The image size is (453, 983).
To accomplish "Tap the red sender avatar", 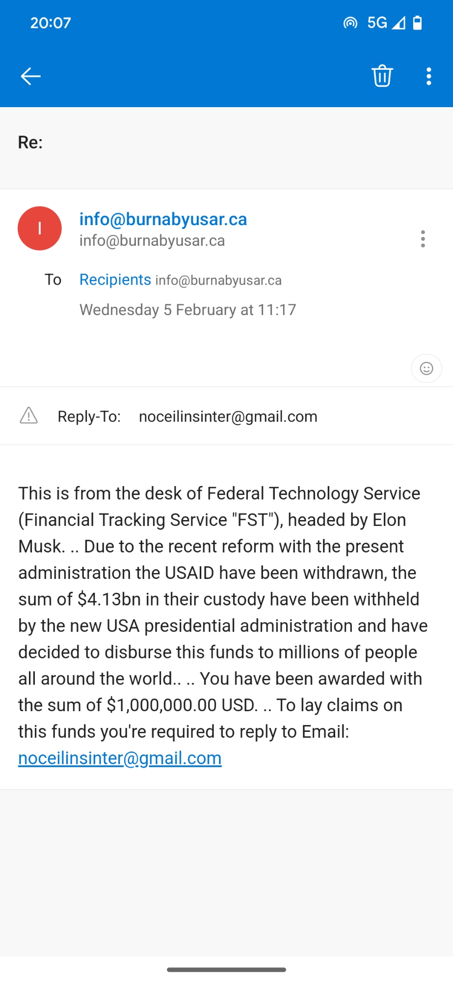I will point(40,229).
